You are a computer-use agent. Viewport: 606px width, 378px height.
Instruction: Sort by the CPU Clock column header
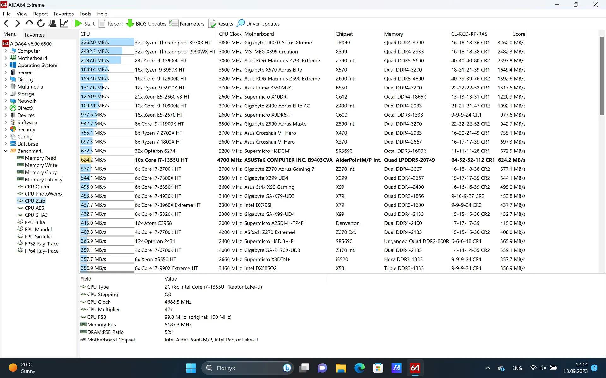tap(230, 34)
